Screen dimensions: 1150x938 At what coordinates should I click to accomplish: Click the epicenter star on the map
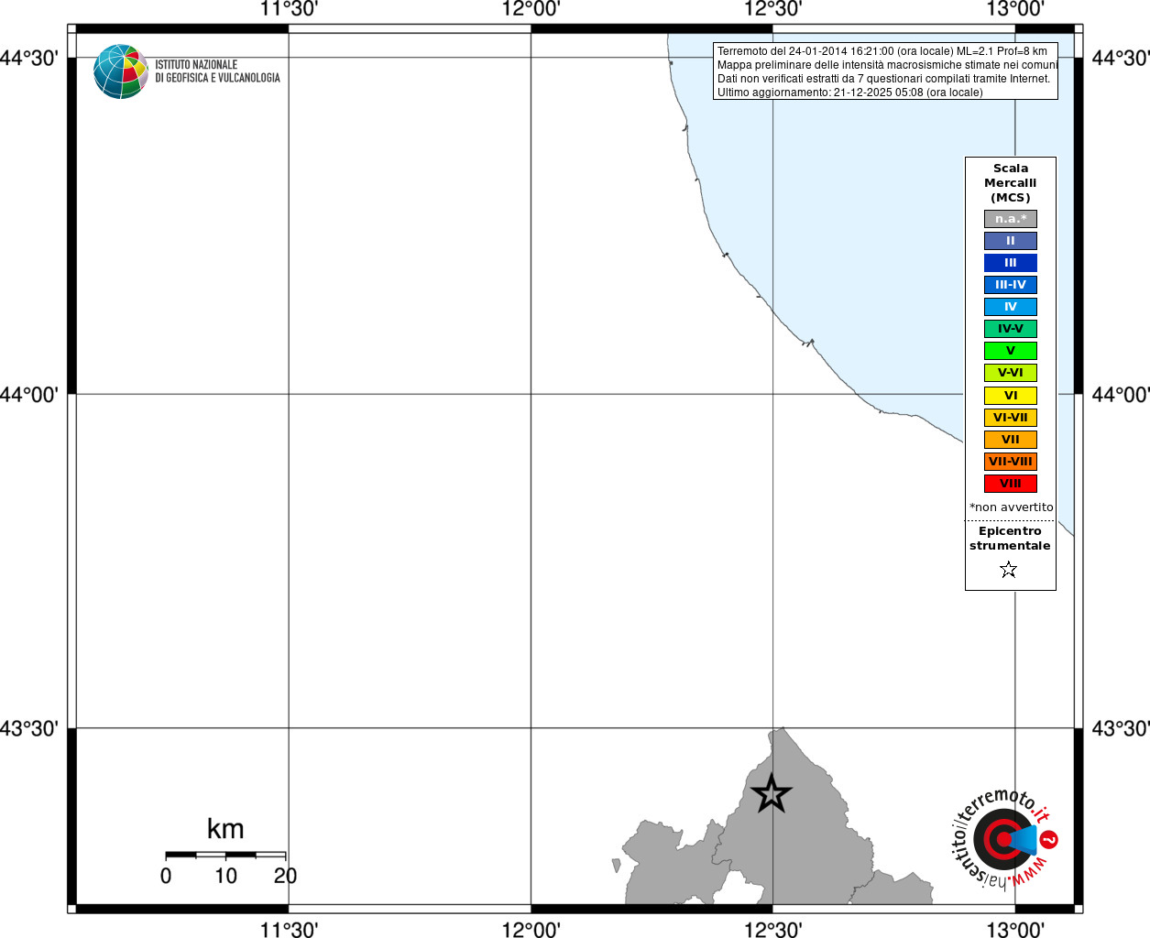(772, 793)
